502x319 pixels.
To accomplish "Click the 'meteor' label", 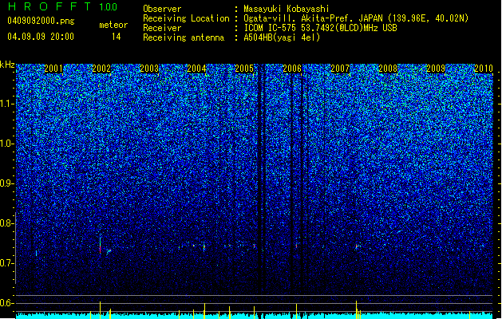I will [113, 25].
